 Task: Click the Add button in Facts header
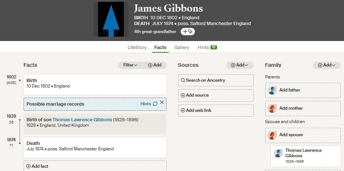[155, 65]
